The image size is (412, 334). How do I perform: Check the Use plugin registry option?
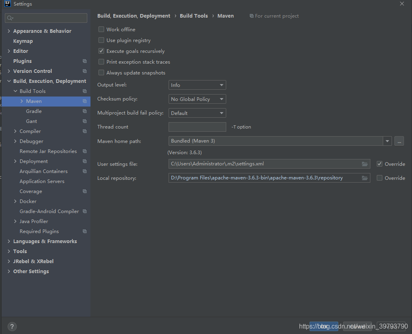click(101, 40)
